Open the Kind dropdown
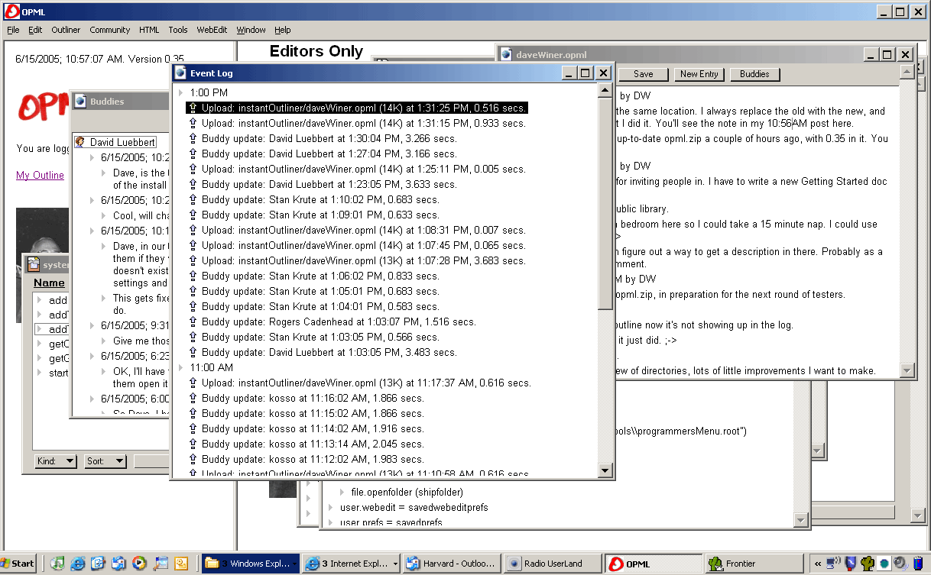The height and width of the screenshot is (575, 931). point(57,461)
